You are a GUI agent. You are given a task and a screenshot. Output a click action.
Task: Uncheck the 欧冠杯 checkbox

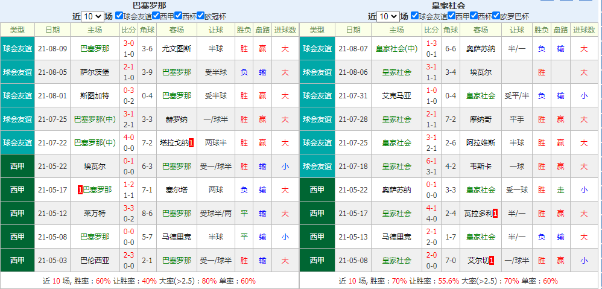click(x=200, y=16)
